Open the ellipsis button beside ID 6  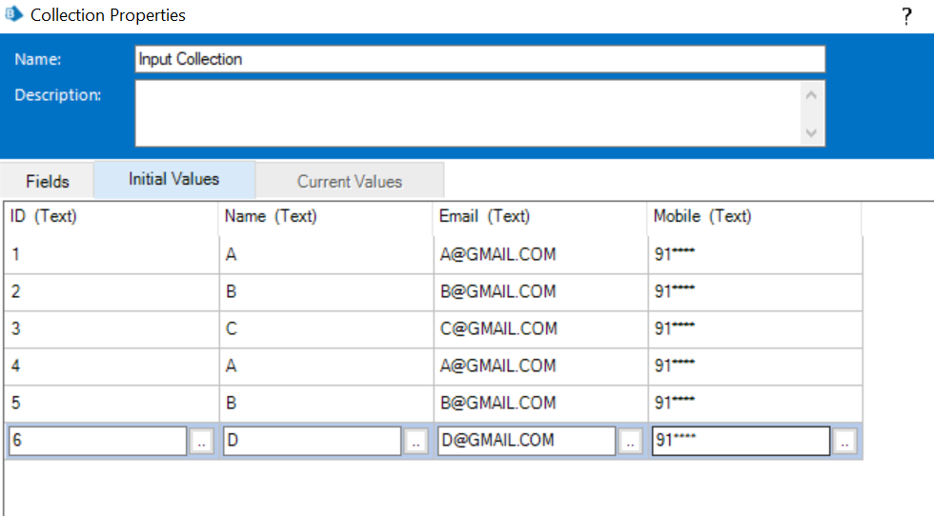[201, 442]
